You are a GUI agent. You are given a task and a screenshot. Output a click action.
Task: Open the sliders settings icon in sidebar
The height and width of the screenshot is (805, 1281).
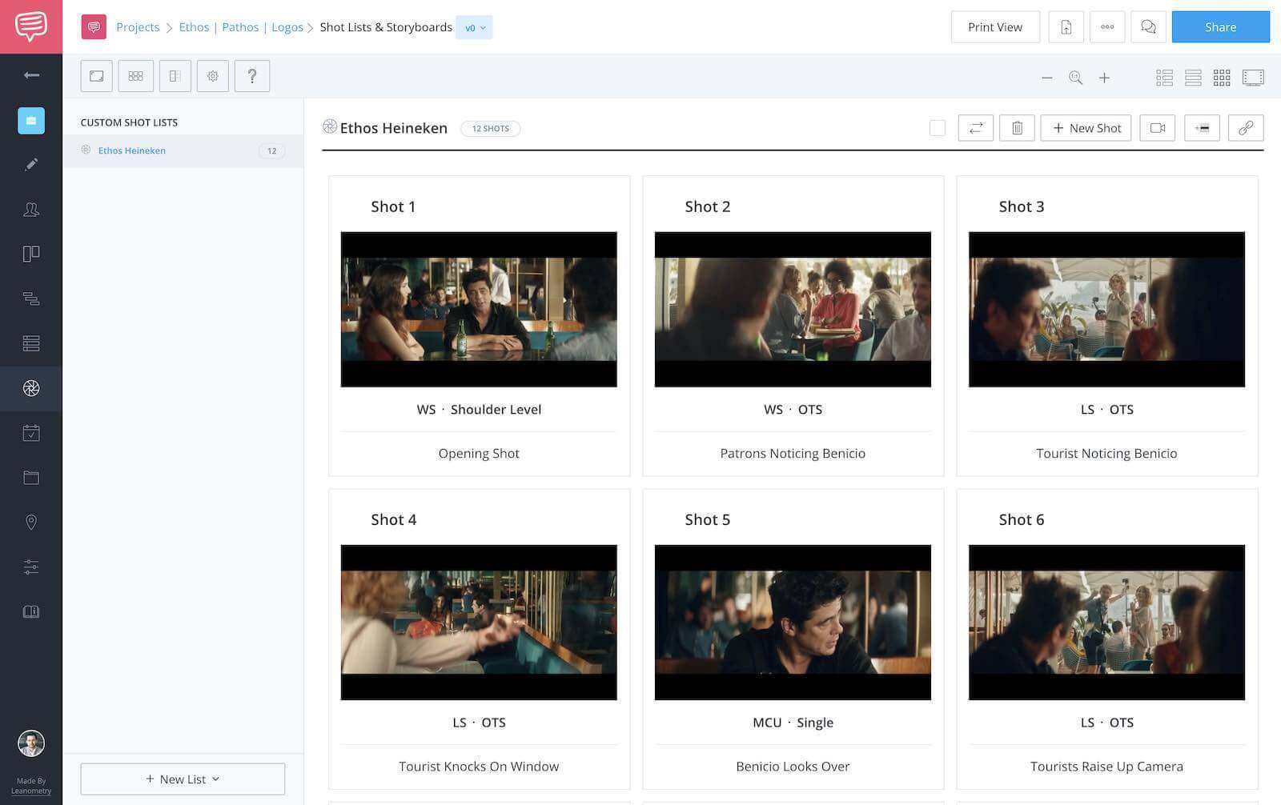[31, 567]
